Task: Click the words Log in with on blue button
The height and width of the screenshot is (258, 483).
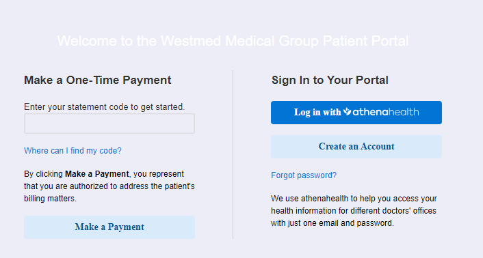Action: (317, 112)
